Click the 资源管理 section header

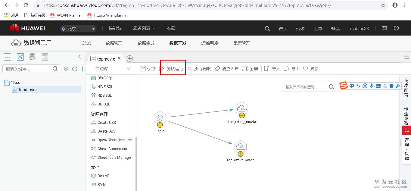[99, 114]
